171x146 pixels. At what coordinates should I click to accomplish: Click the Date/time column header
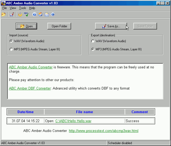(x=25, y=112)
